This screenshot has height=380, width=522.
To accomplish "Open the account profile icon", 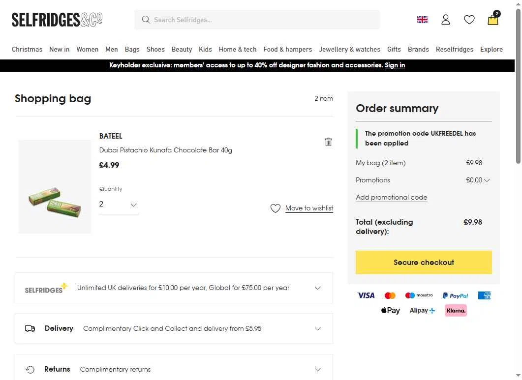I will coord(445,20).
